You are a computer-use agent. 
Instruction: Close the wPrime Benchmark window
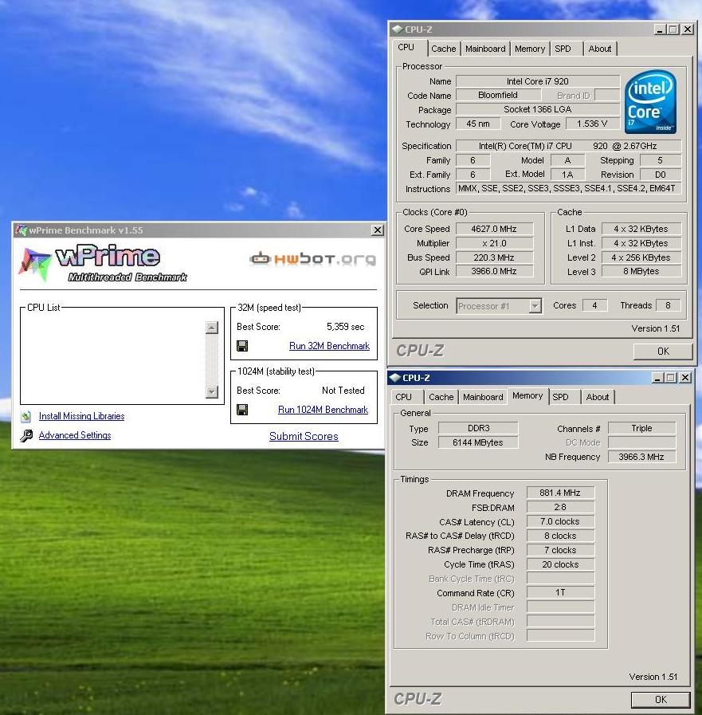pyautogui.click(x=378, y=230)
